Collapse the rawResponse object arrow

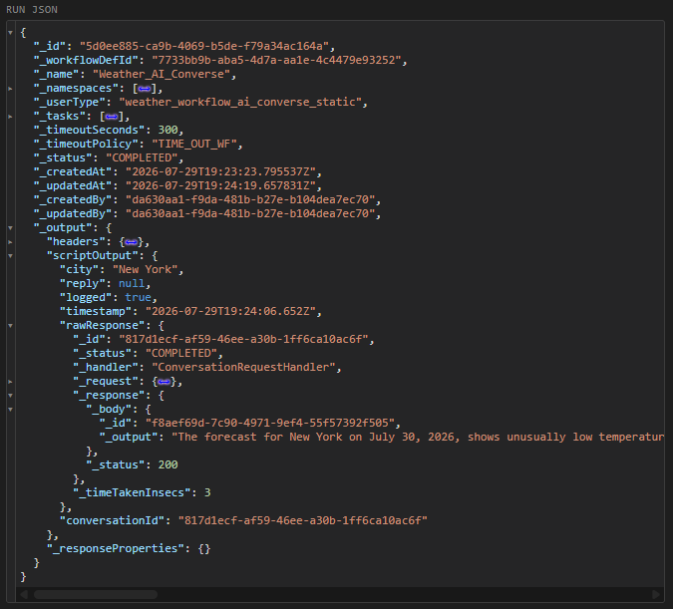[x=10, y=326]
